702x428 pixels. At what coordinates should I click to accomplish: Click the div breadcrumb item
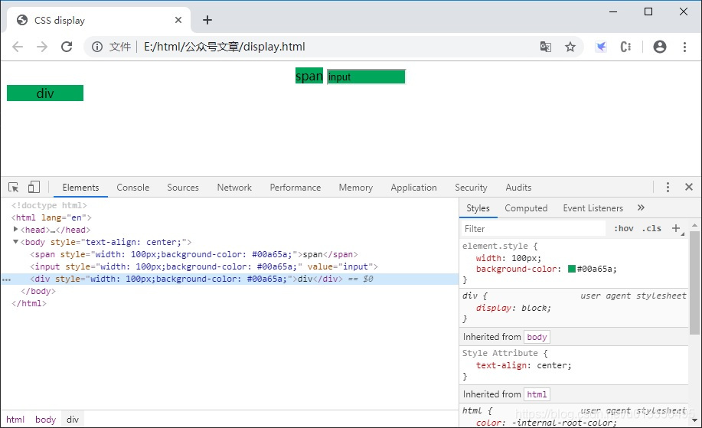pos(73,419)
